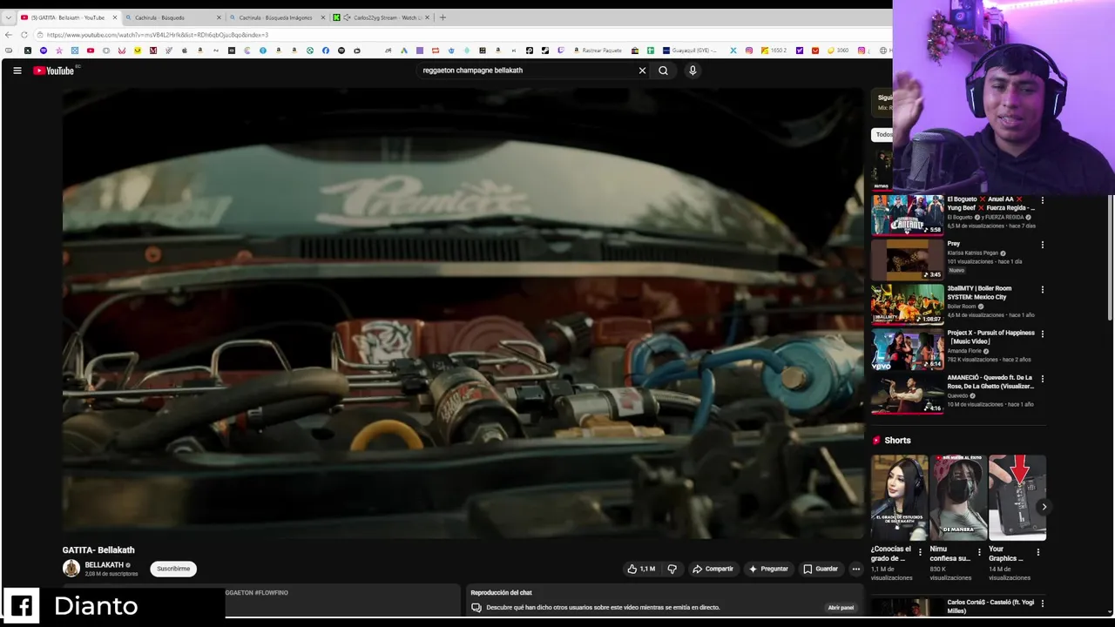1115x627 pixels.
Task: Focus the browser URL address bar
Action: [462, 35]
